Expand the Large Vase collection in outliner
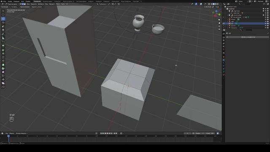Image resolution: width=270 pixels, height=152 pixels. pos(228,11)
